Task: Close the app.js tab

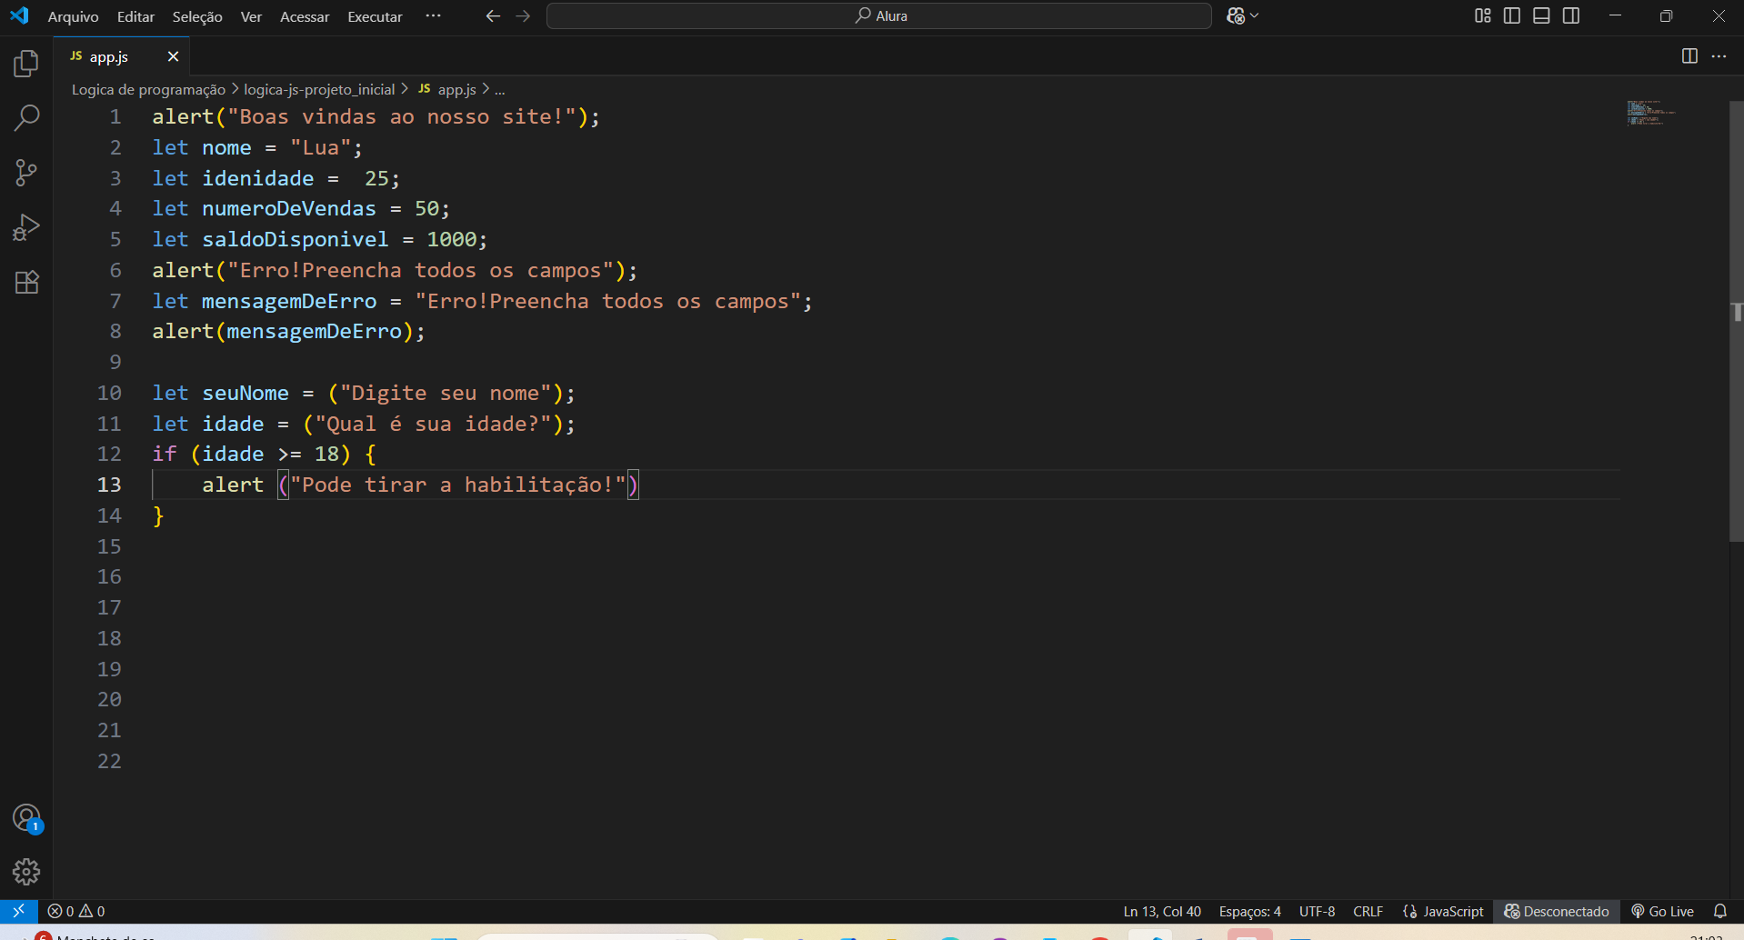Action: click(173, 56)
